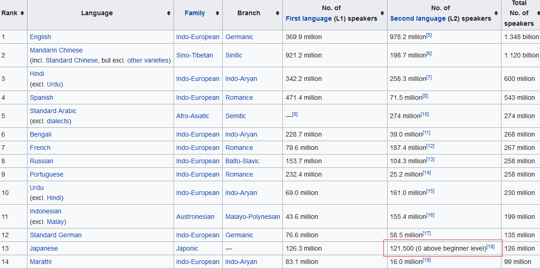Open the Marathi language link
The image size is (540, 269).
[40, 262]
